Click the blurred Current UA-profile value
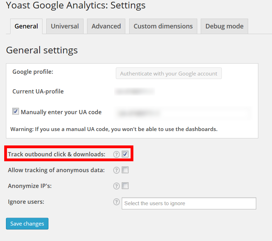This screenshot has height=241, width=272. (135, 91)
